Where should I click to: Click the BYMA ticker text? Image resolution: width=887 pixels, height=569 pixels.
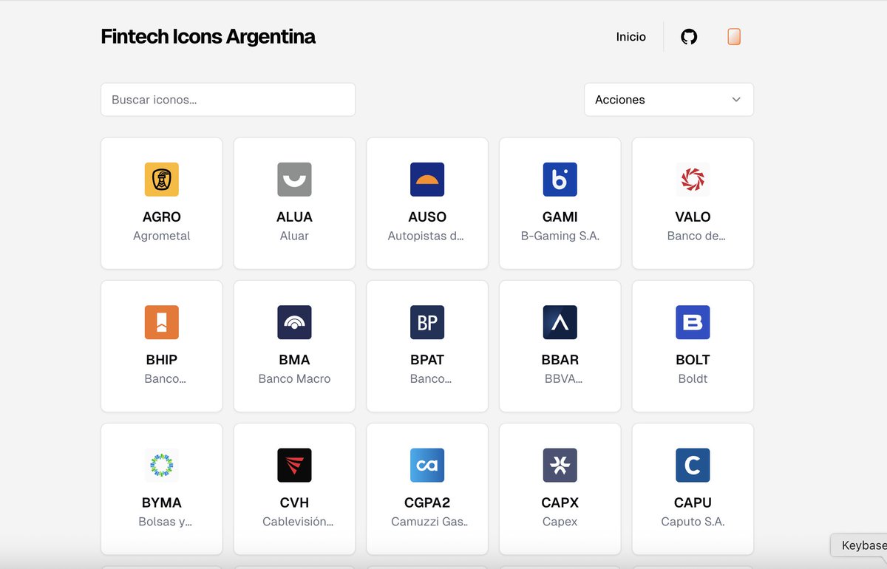[161, 502]
